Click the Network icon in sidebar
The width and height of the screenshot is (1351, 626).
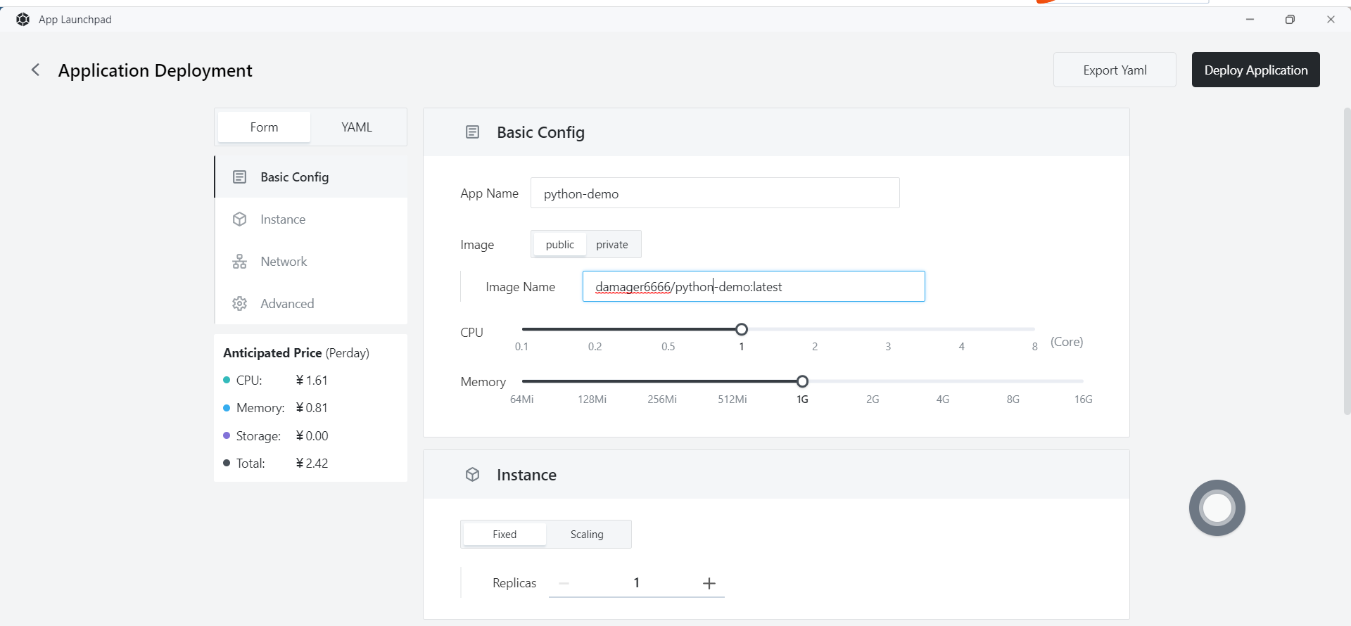pyautogui.click(x=240, y=262)
